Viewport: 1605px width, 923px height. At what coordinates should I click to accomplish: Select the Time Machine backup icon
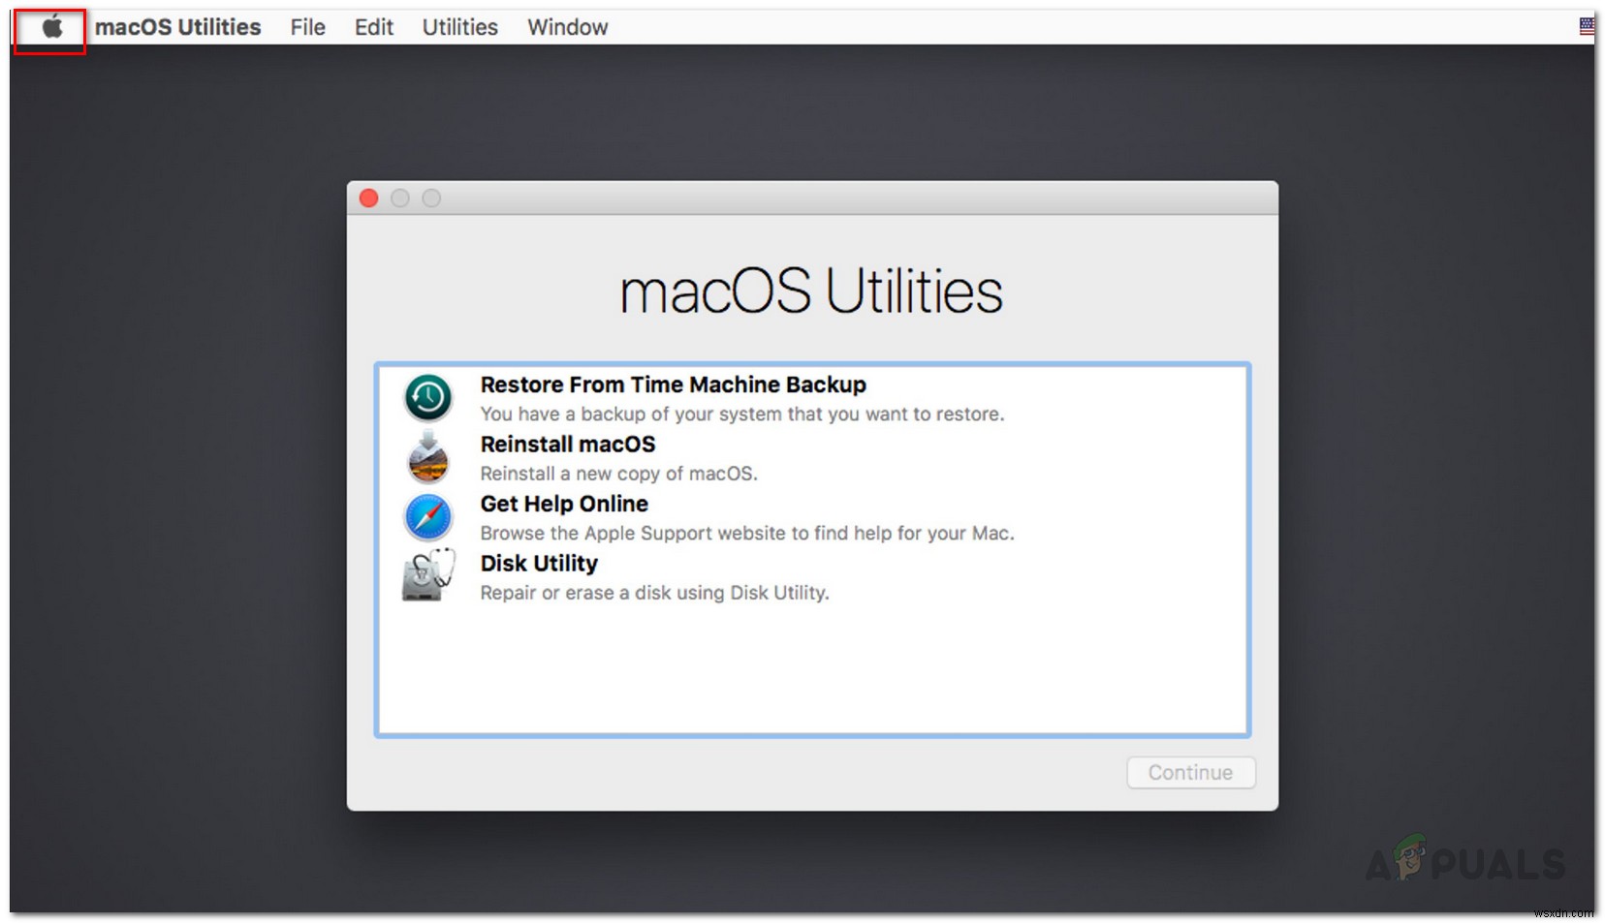click(426, 399)
